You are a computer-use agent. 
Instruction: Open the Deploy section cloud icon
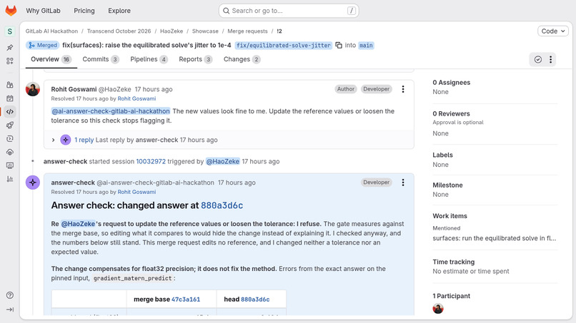click(x=10, y=152)
